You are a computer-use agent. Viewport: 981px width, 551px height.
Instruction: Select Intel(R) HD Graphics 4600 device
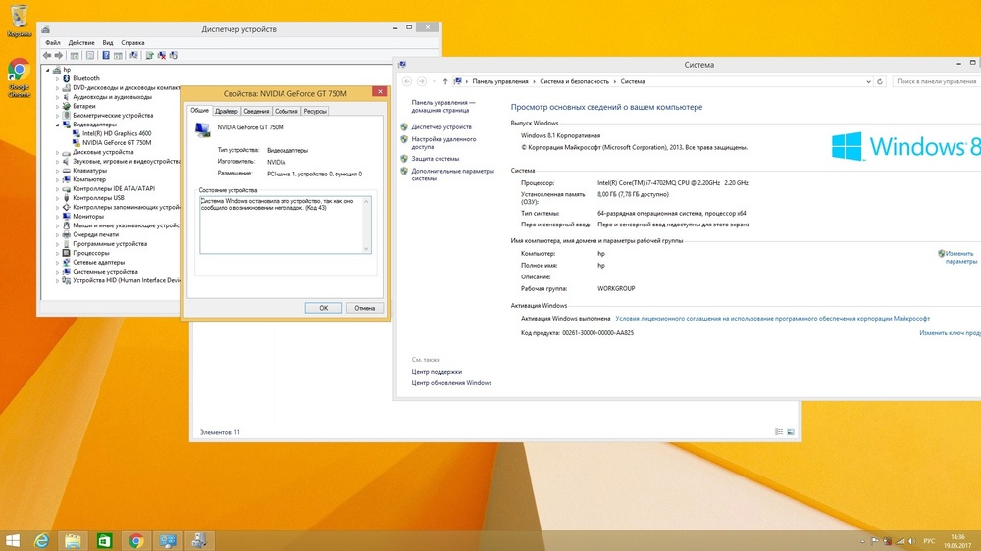click(117, 133)
